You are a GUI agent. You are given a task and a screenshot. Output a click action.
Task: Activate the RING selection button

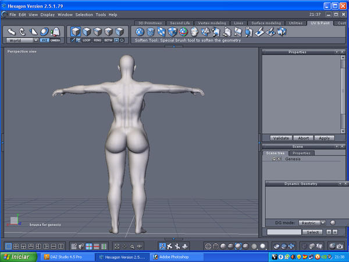point(98,40)
